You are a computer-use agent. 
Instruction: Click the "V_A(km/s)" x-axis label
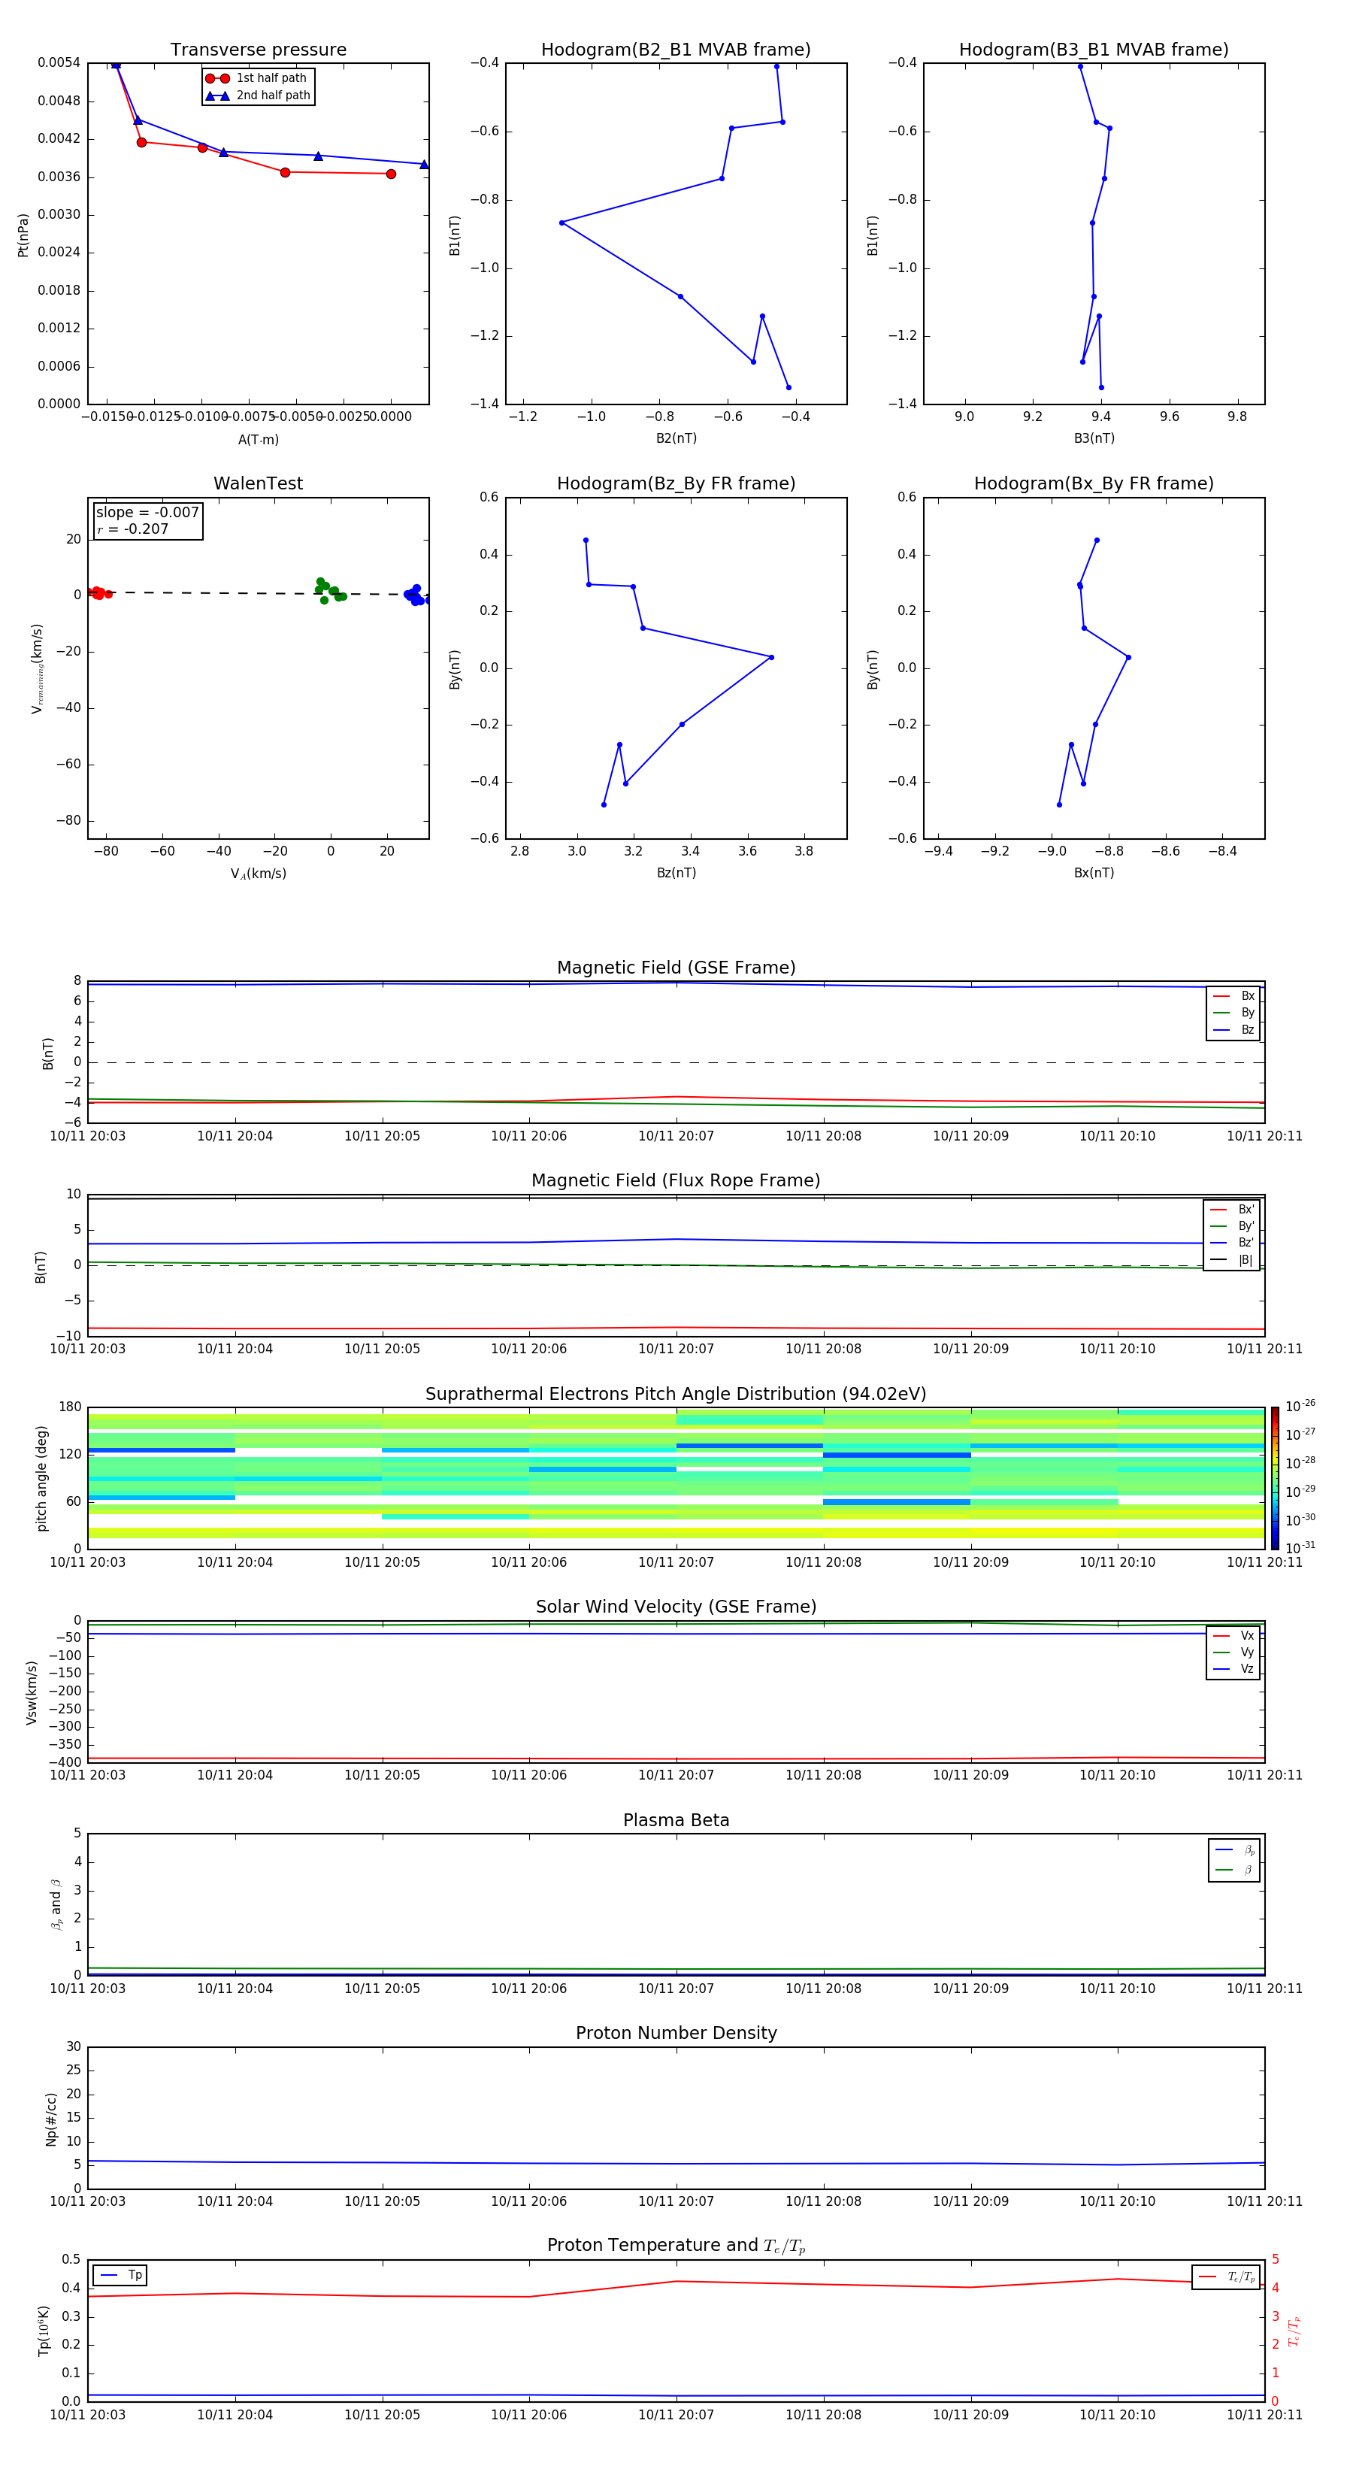[x=258, y=874]
